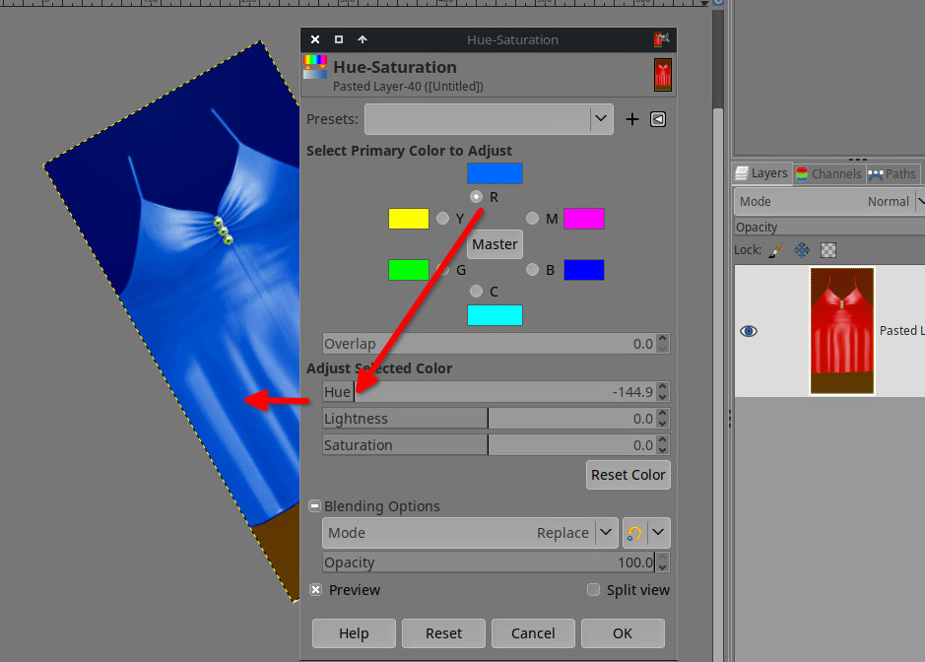
Task: Select the Y primary color radio button
Action: (x=442, y=219)
